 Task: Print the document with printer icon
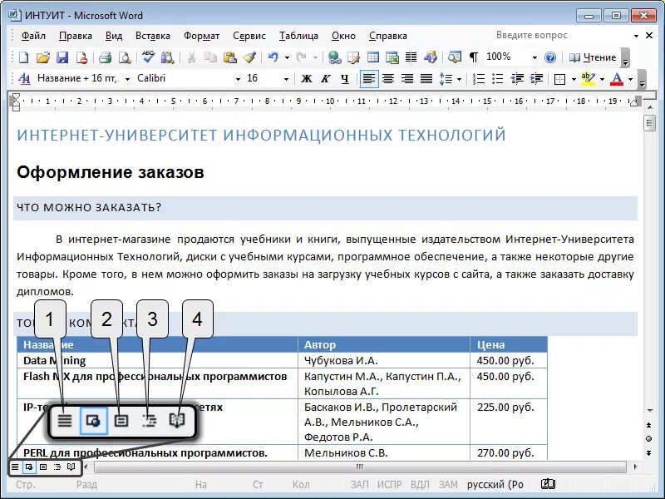pos(105,57)
